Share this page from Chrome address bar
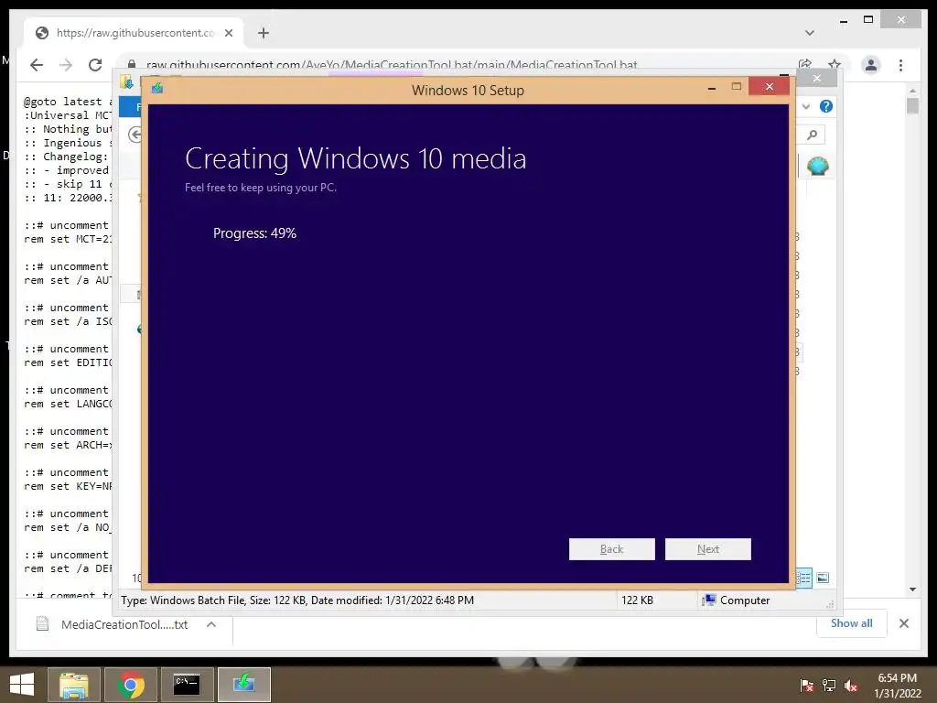Screen dimensions: 937x703 point(805,64)
